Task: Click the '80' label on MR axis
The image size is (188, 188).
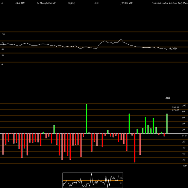Action: pyautogui.click(x=183, y=112)
